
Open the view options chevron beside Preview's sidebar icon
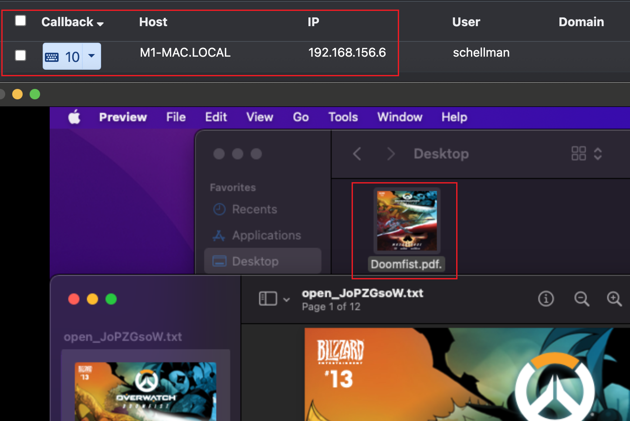click(286, 299)
